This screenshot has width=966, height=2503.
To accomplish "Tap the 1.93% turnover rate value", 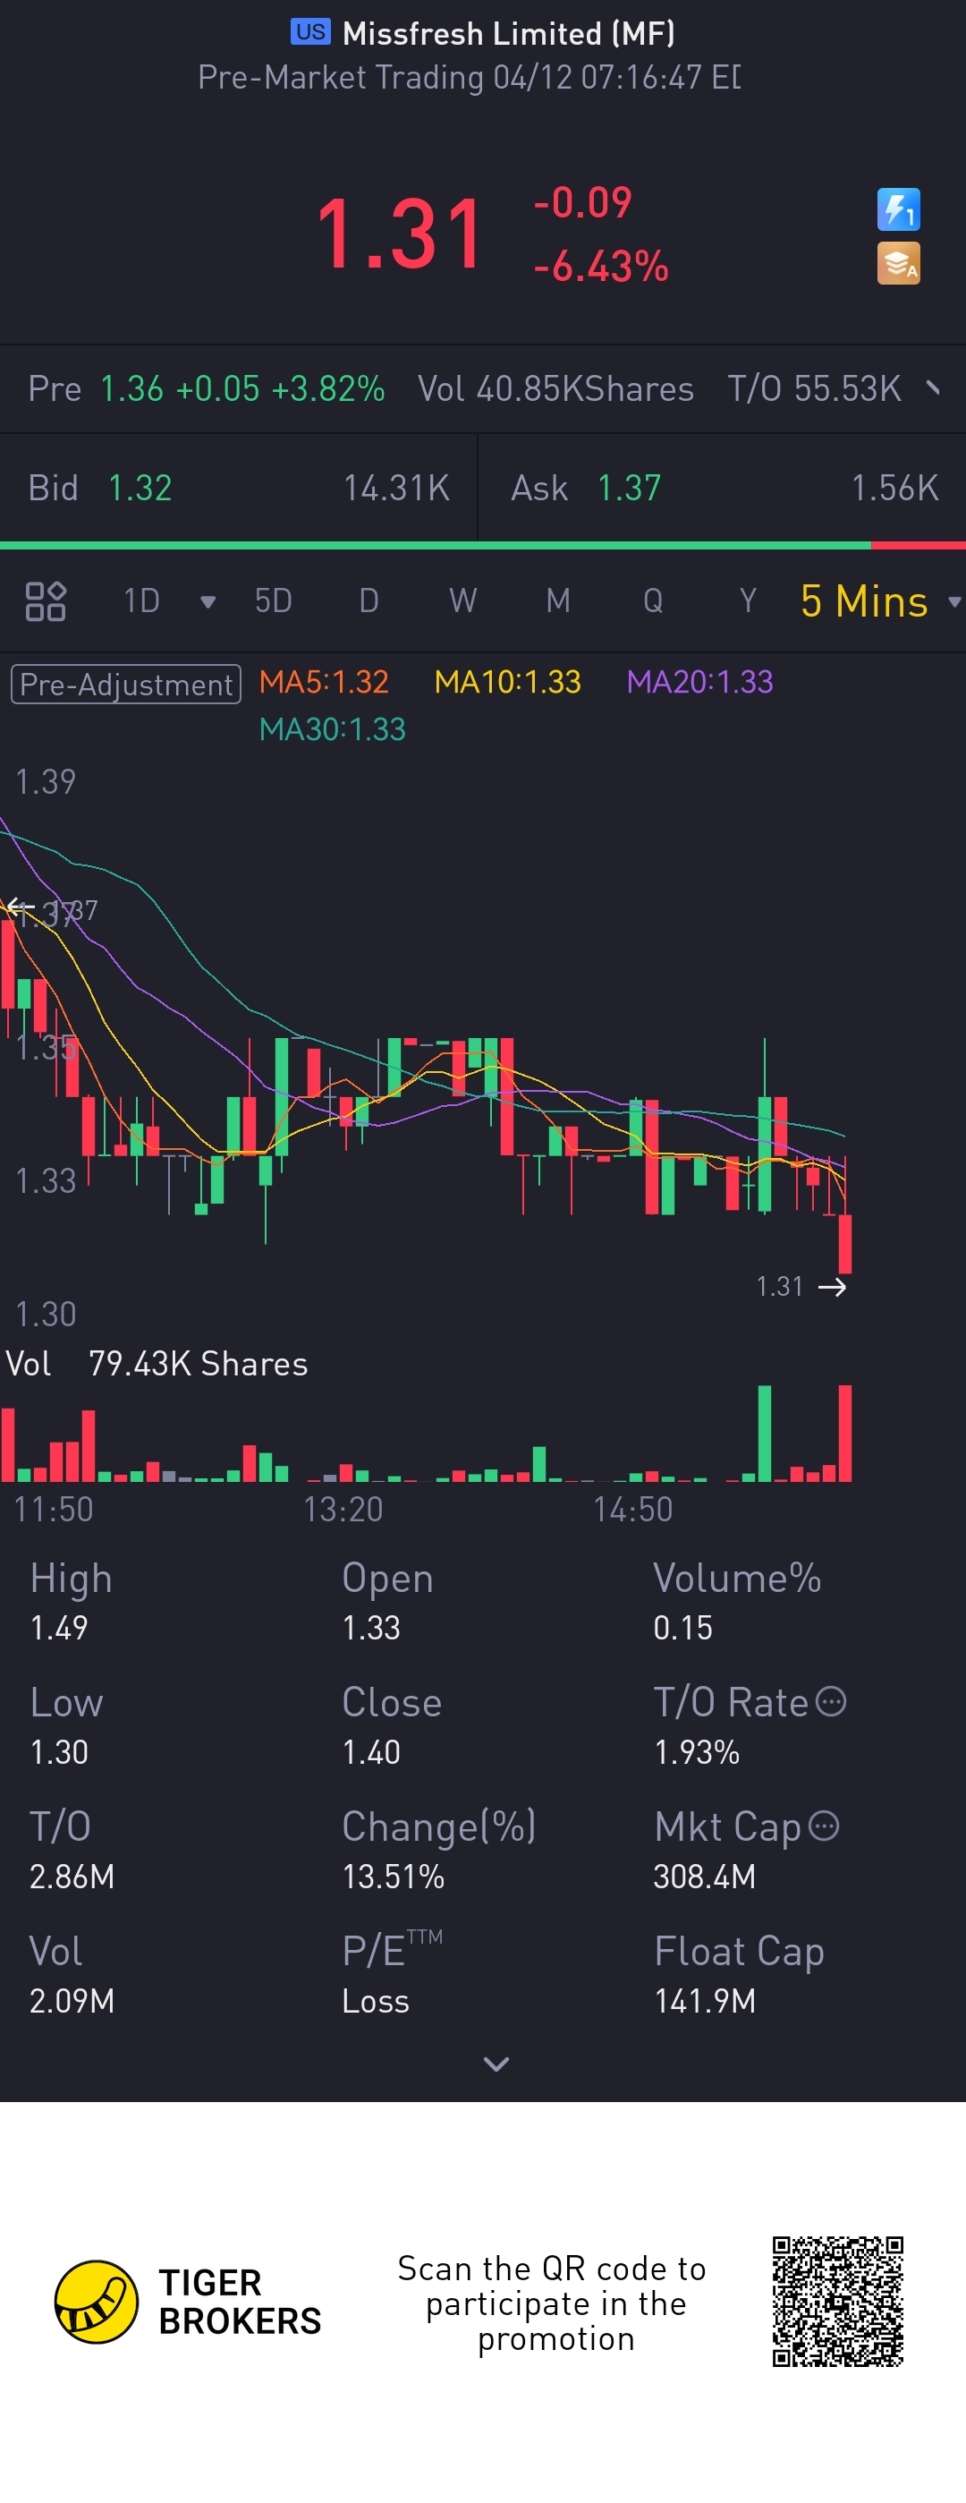I will coord(696,1752).
